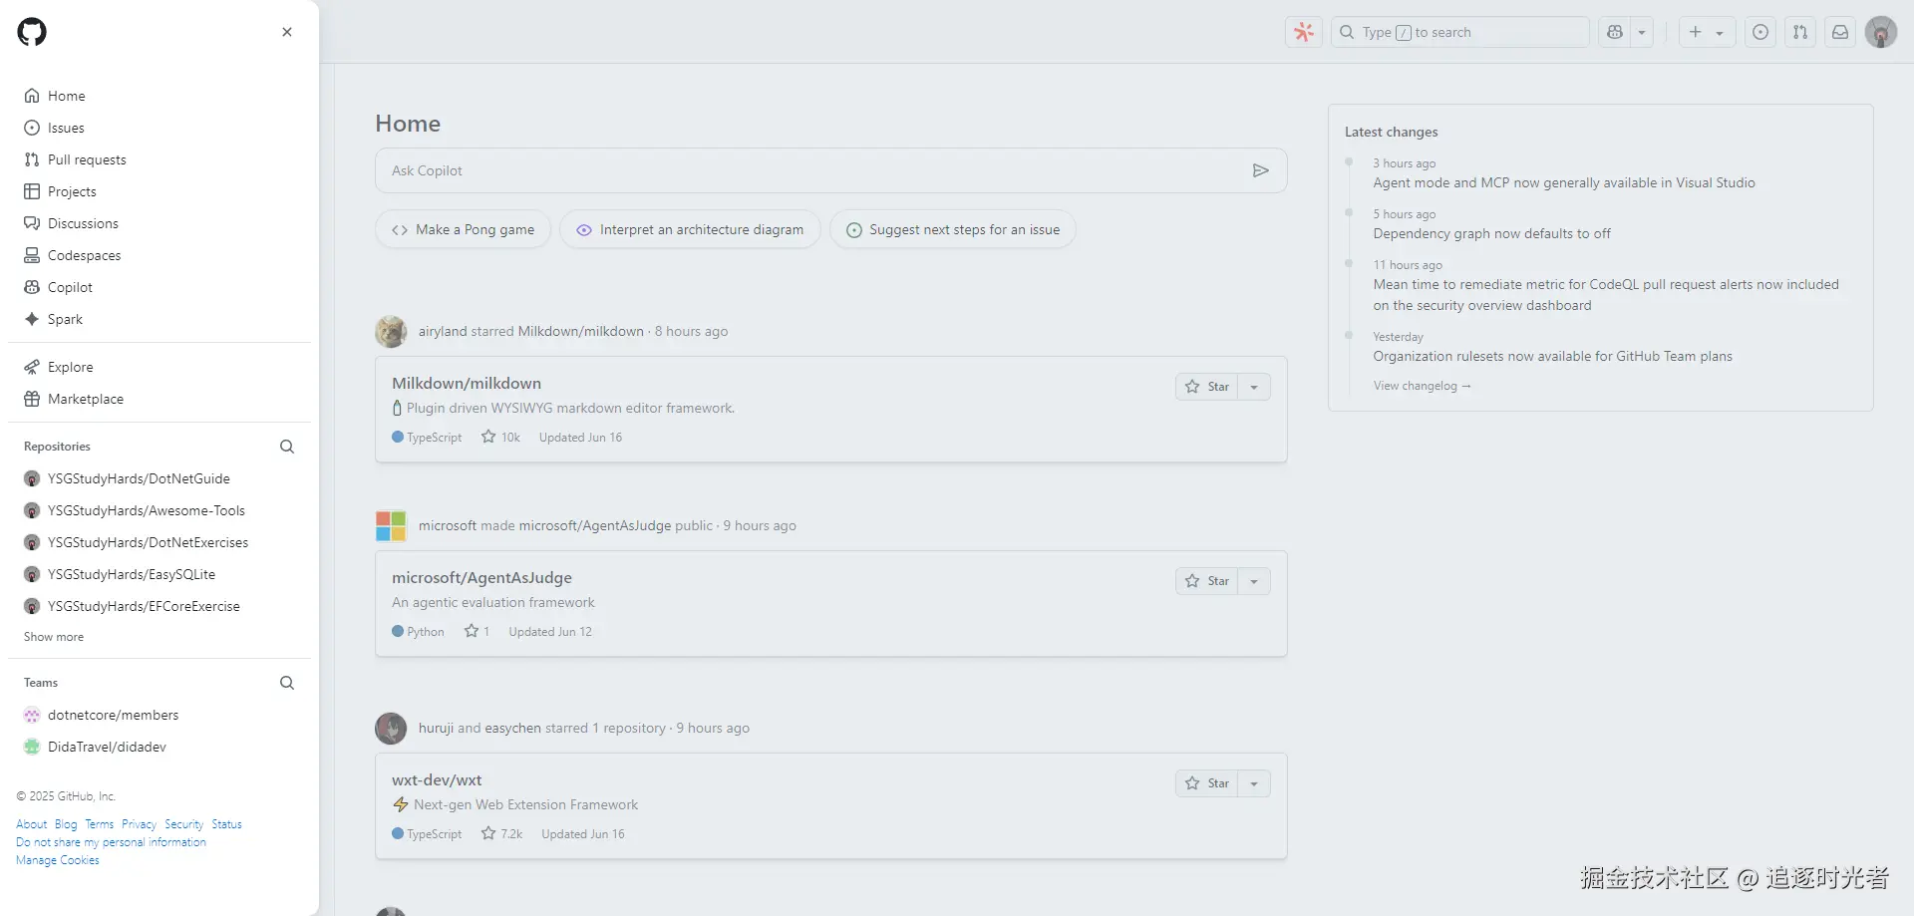Open the Security footer link
Image resolution: width=1914 pixels, height=916 pixels.
tap(184, 824)
